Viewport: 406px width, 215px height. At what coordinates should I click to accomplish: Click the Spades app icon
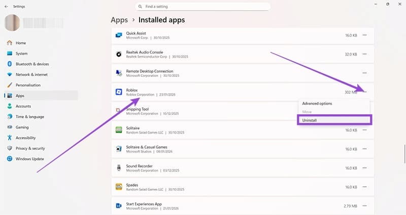[118, 187]
